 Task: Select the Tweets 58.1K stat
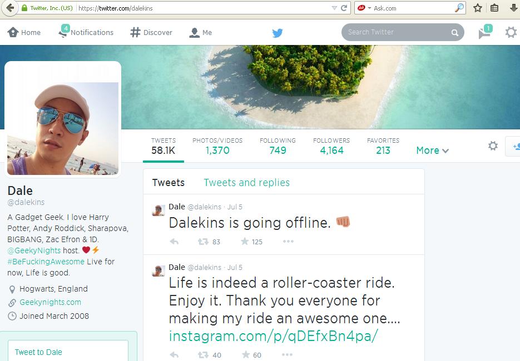tap(164, 147)
